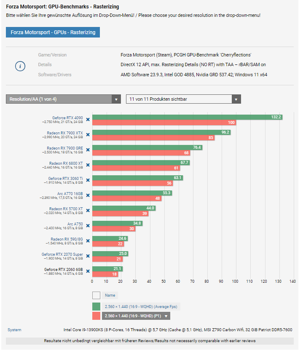Click the circled info icon
Image resolution: width=303 pixels, height=351 pixels.
20,66
